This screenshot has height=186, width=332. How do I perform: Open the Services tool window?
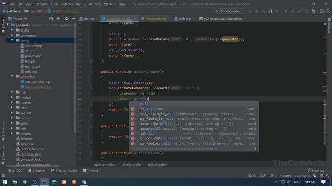click(x=37, y=171)
